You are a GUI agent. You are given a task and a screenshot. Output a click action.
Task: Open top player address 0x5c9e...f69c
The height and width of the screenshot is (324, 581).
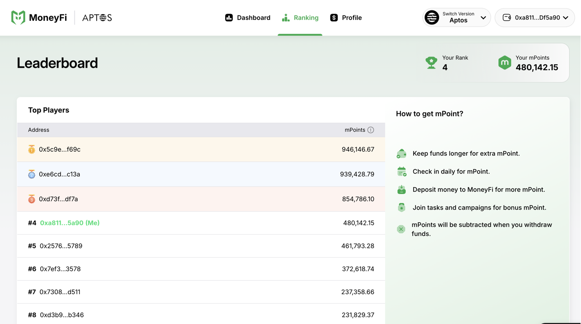pos(60,150)
